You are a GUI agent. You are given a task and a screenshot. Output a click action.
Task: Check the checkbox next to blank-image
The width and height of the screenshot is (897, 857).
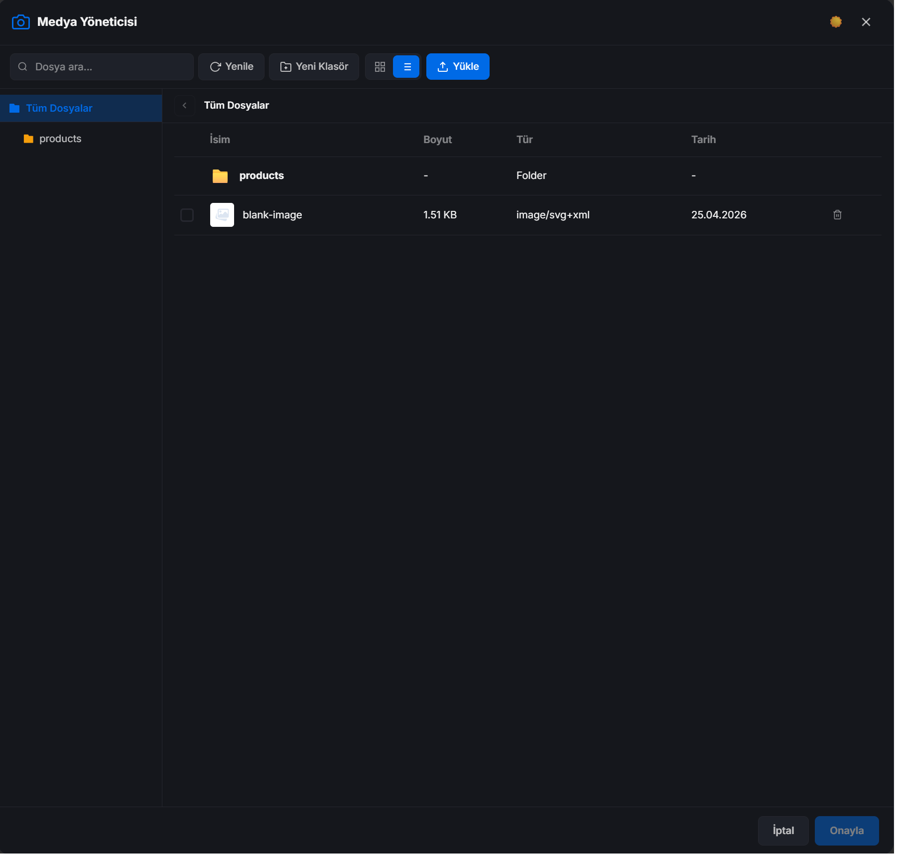187,215
